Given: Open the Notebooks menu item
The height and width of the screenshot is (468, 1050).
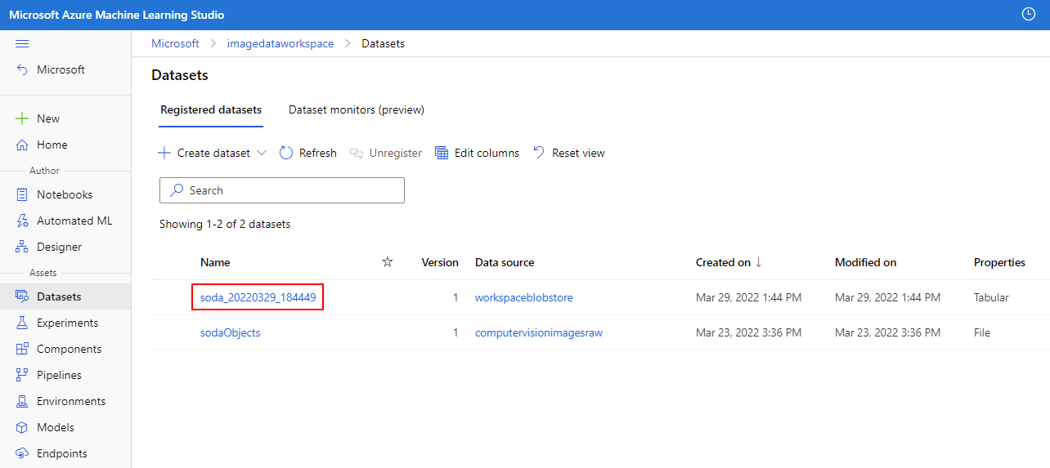Looking at the screenshot, I should (x=65, y=194).
